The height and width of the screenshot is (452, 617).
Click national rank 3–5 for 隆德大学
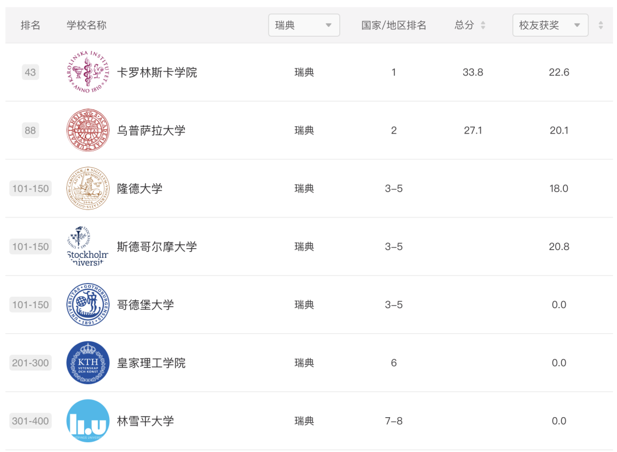pyautogui.click(x=394, y=189)
